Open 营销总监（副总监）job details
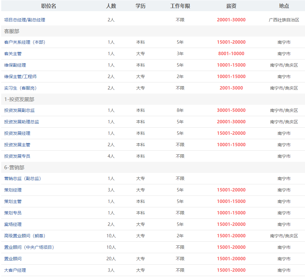Image resolution: width=305 pixels, height=277 pixels. pyautogui.click(x=22, y=178)
